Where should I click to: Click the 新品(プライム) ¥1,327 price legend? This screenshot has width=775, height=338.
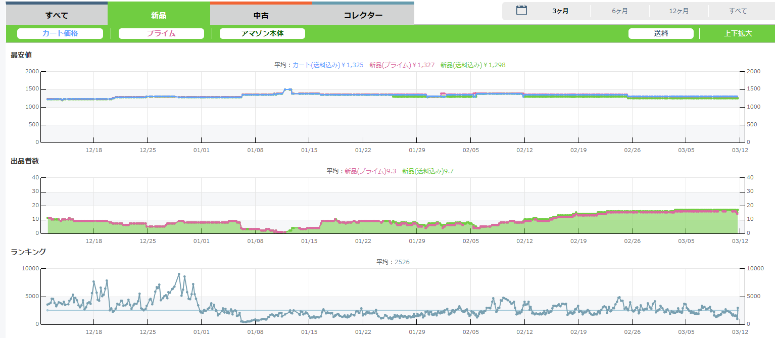(x=402, y=65)
